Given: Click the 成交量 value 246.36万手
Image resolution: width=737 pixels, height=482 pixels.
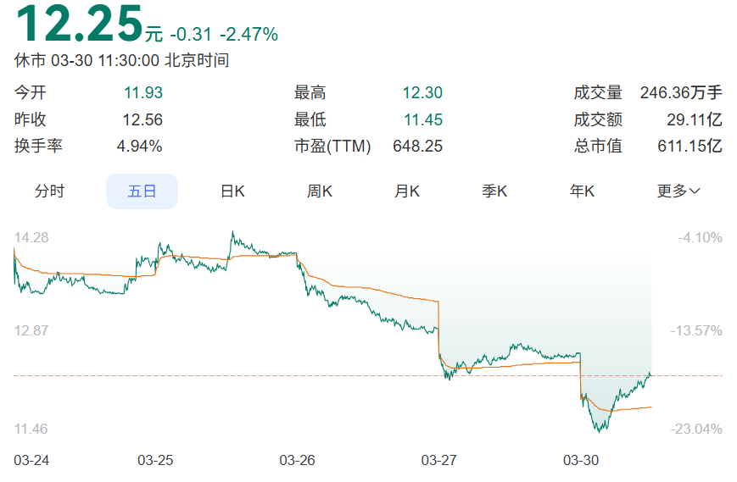Looking at the screenshot, I should [681, 93].
